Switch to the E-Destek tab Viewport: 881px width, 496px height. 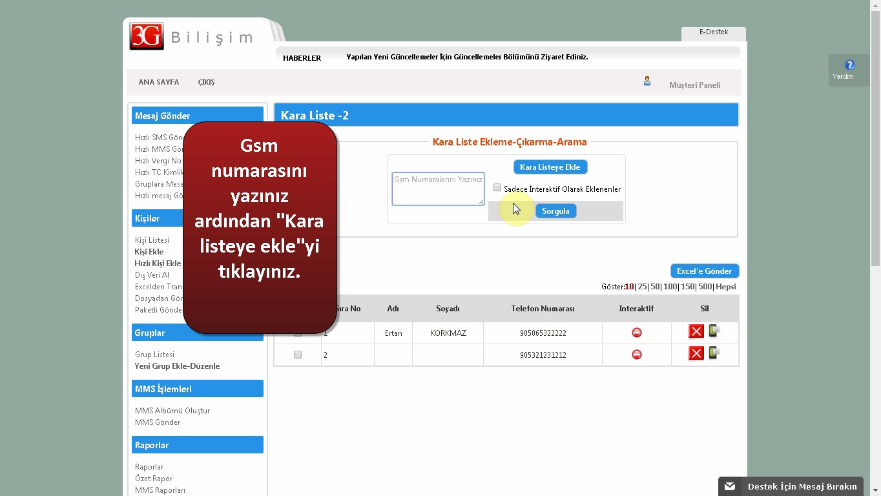click(713, 32)
